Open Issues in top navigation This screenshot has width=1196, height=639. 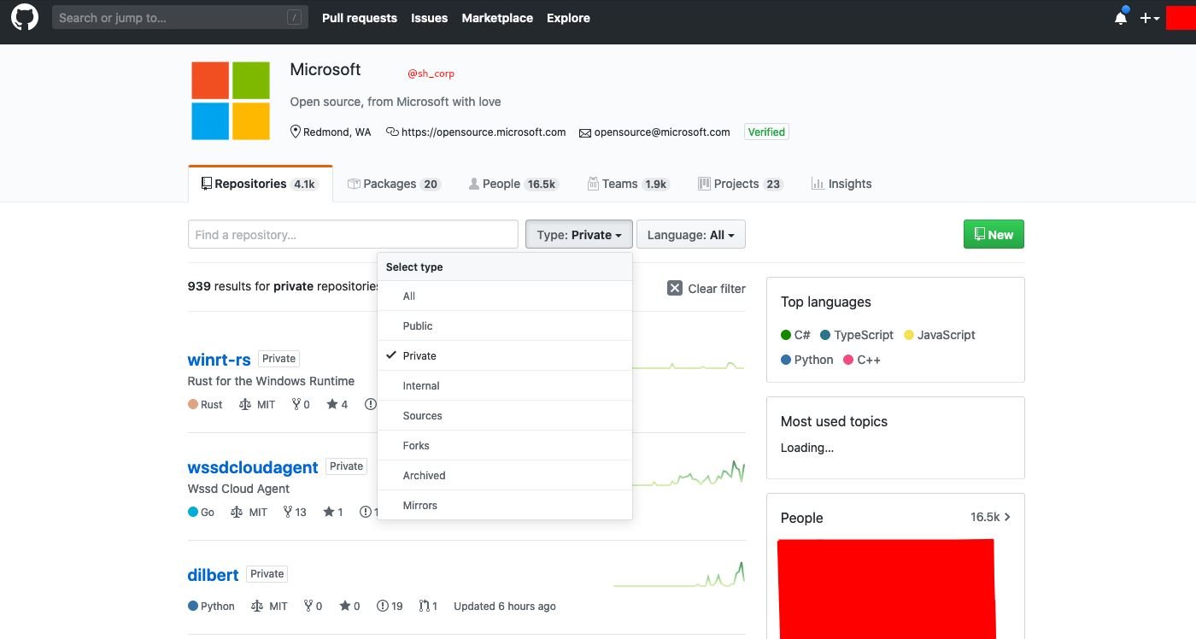tap(429, 18)
